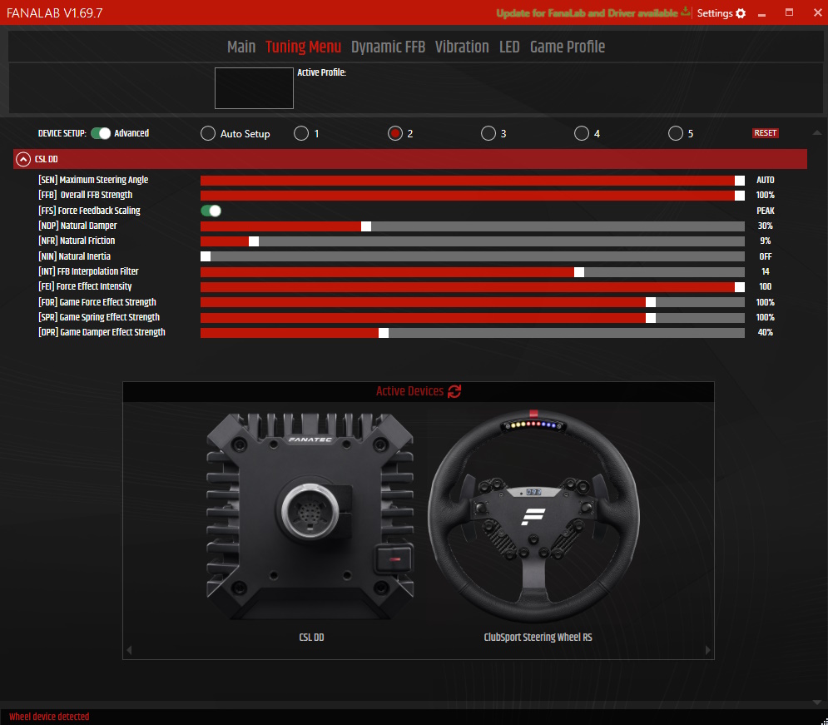
Task: Click the Natural Inertia OFF value
Action: [x=765, y=256]
